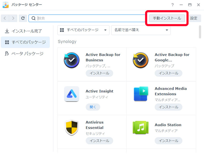
Task: Click the magnifier search icon
Action: point(33,18)
